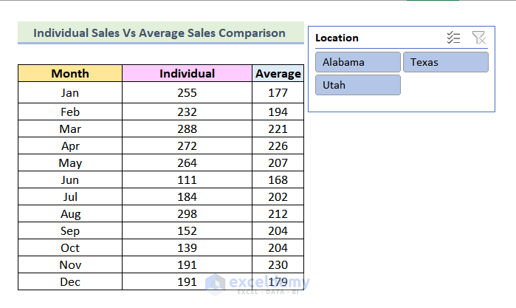Select the Individual value 288 for Mar

187,129
